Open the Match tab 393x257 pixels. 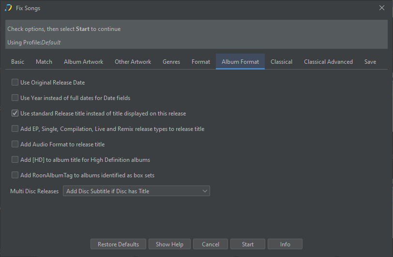[44, 62]
